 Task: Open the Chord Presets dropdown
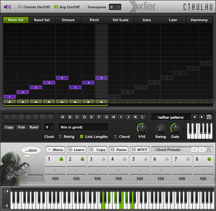(171, 150)
